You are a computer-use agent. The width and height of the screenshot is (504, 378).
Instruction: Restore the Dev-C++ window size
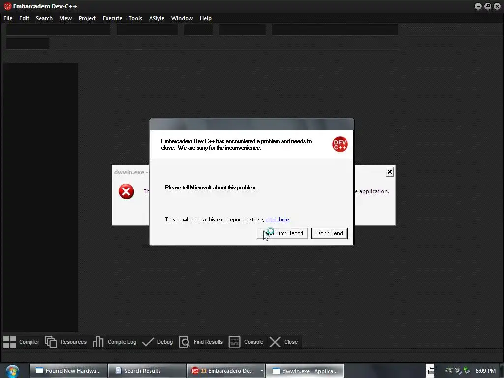(x=488, y=6)
